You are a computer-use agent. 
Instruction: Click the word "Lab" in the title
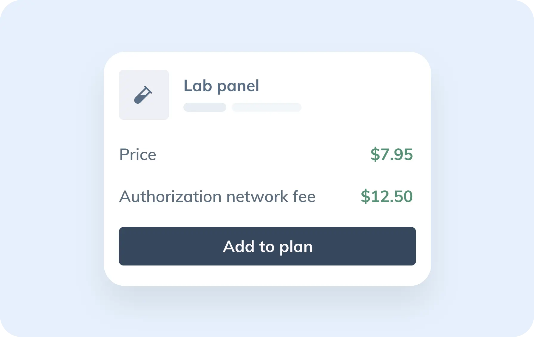(x=198, y=86)
